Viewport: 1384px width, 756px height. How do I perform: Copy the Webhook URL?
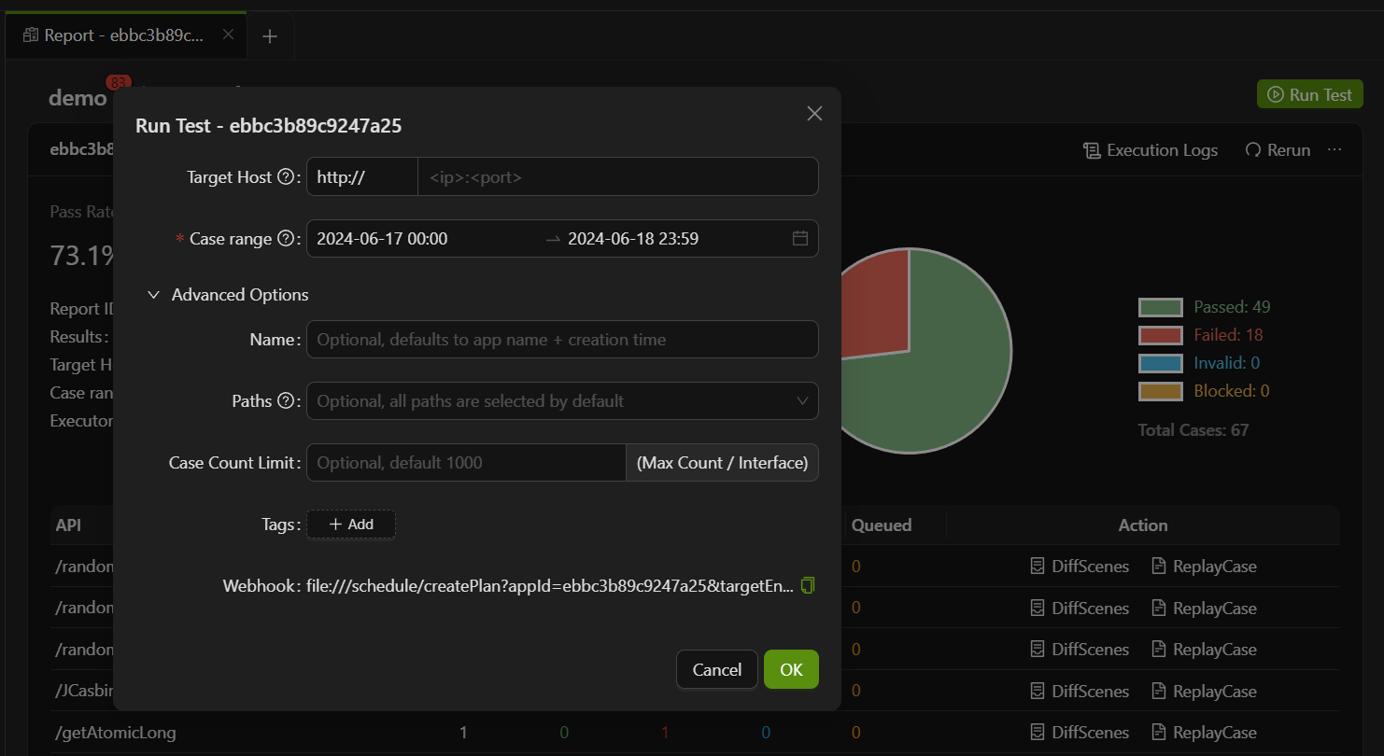[809, 585]
